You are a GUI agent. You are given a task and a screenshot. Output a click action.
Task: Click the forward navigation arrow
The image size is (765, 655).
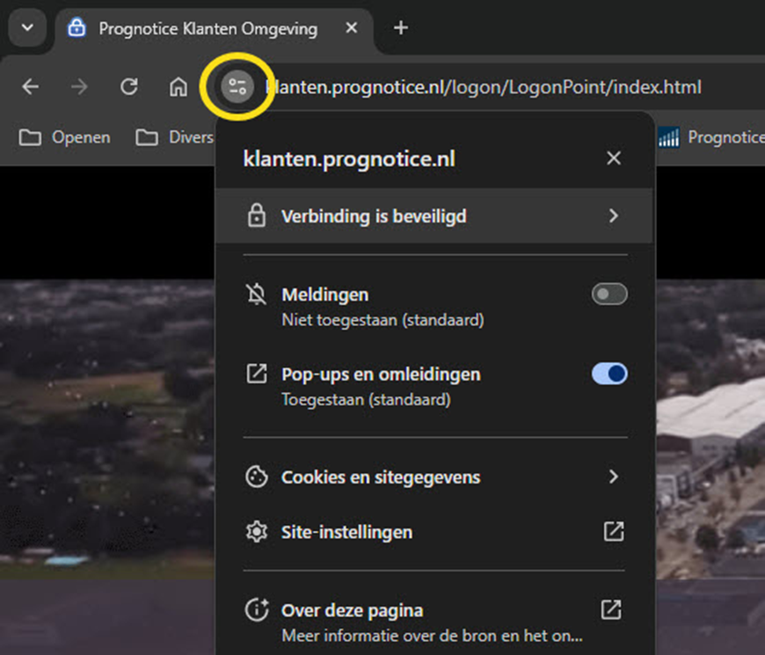pos(79,87)
